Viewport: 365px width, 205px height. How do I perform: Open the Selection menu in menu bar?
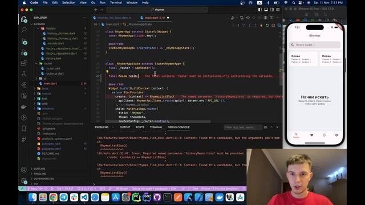tap(68, 2)
